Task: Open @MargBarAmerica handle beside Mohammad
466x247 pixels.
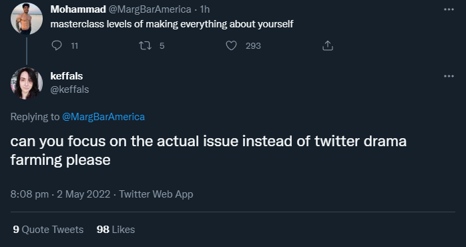Action: coord(150,9)
